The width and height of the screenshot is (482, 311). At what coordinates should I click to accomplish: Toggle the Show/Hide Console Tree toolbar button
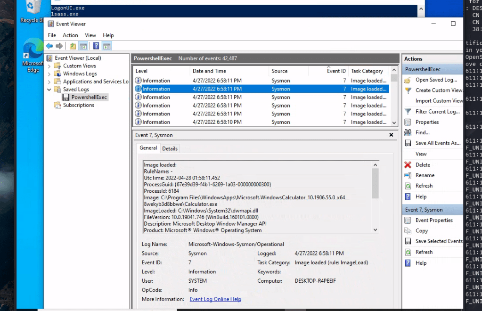tap(83, 46)
